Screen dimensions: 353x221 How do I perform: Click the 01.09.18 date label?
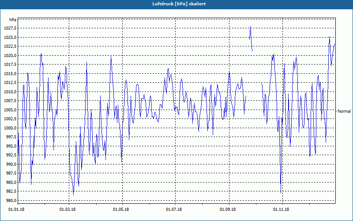coord(228,210)
